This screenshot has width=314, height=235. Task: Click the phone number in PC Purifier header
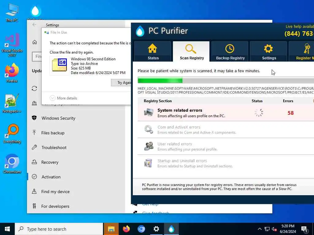pyautogui.click(x=299, y=34)
